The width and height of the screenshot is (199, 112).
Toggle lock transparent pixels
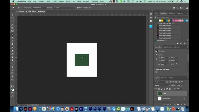(159, 89)
